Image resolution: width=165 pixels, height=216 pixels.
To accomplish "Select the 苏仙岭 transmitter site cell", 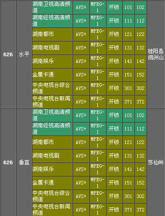I will coord(156,162).
